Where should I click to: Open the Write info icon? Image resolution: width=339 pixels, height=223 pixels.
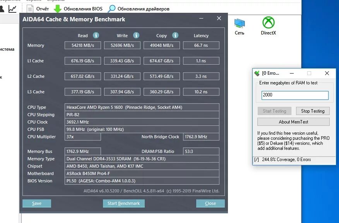click(x=136, y=35)
